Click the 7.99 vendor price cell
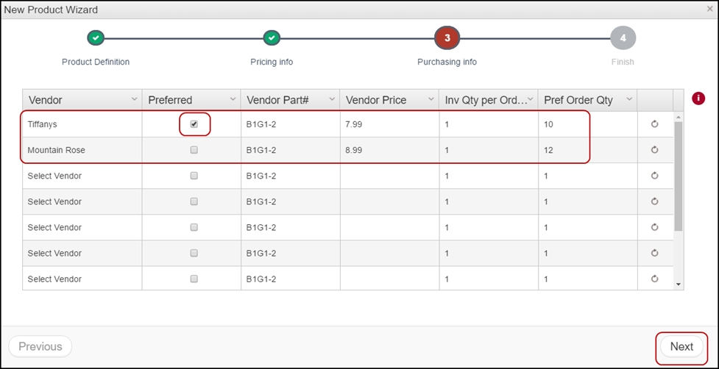This screenshot has width=719, height=369. point(389,124)
